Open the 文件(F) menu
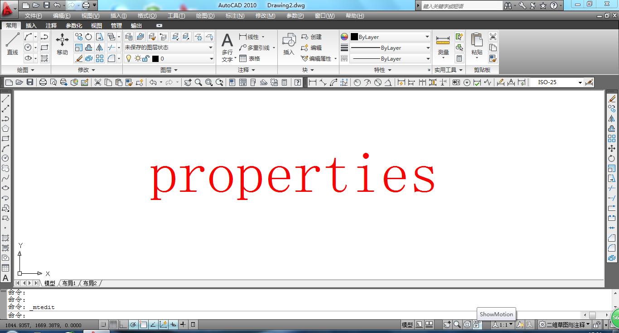This screenshot has width=619, height=333. (34, 15)
